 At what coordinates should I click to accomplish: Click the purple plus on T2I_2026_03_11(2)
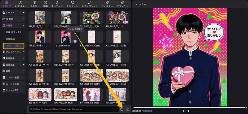pos(127,22)
